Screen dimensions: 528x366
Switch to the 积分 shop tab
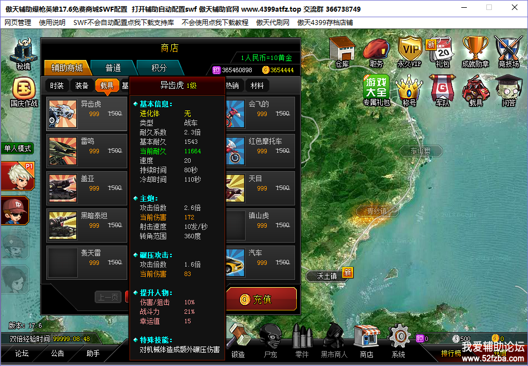point(160,68)
